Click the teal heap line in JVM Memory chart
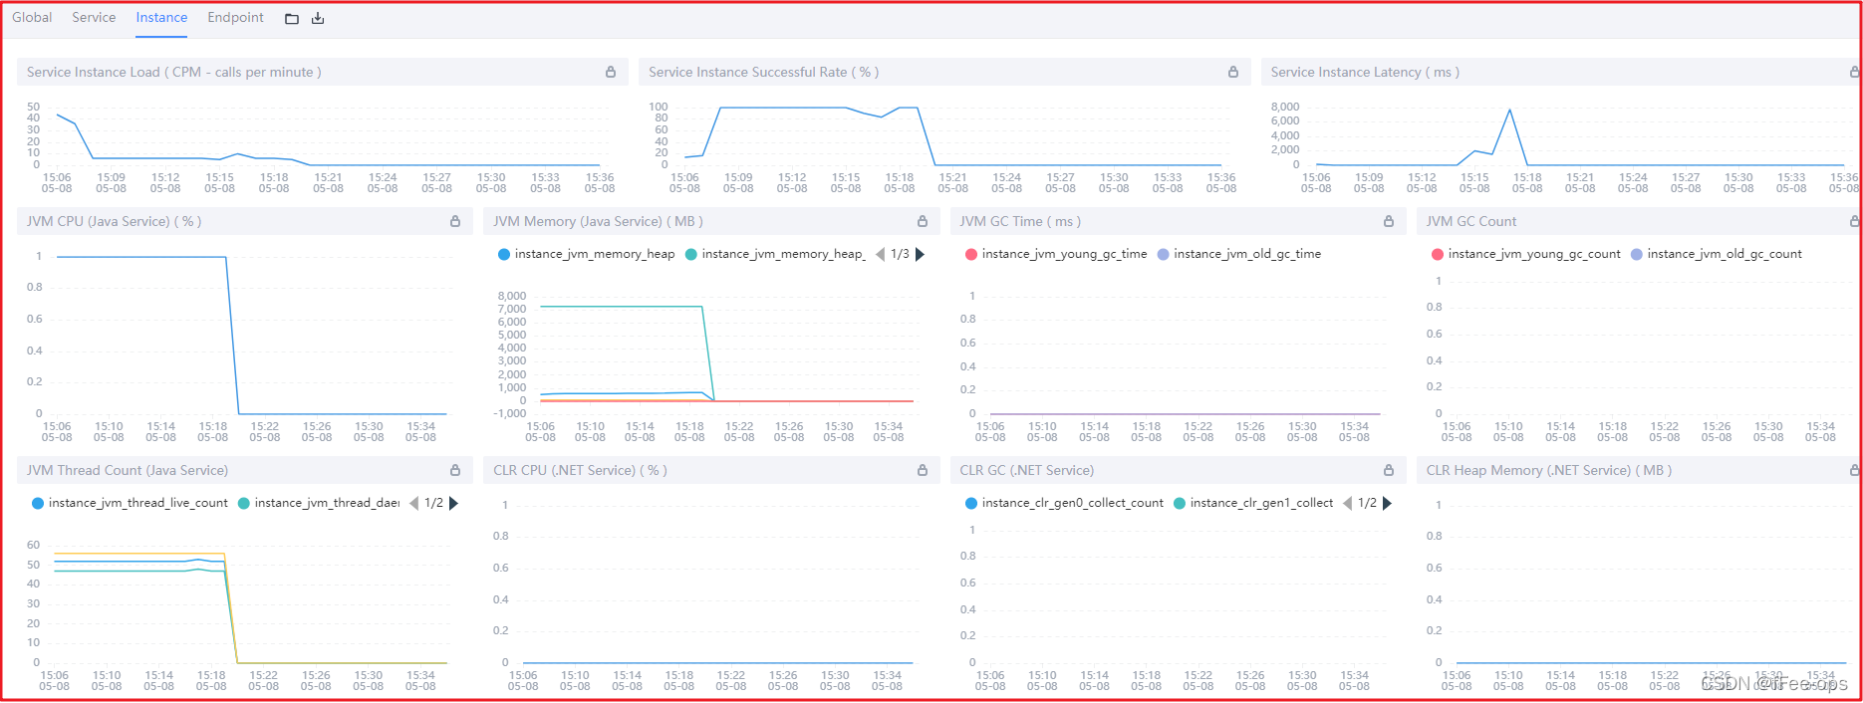Viewport: 1863px width, 703px height. [x=622, y=307]
